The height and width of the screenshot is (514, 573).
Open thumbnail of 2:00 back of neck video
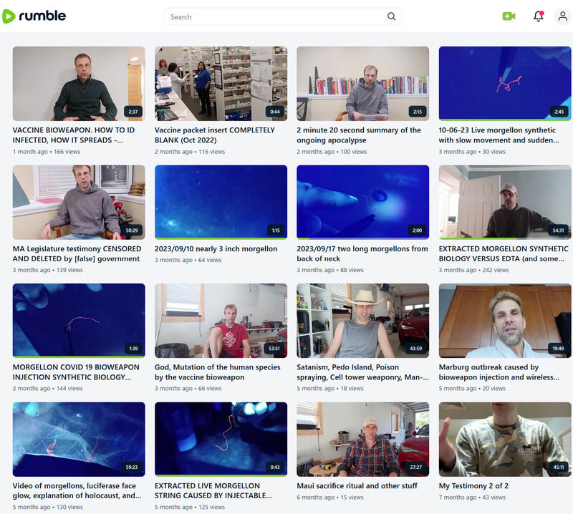363,202
